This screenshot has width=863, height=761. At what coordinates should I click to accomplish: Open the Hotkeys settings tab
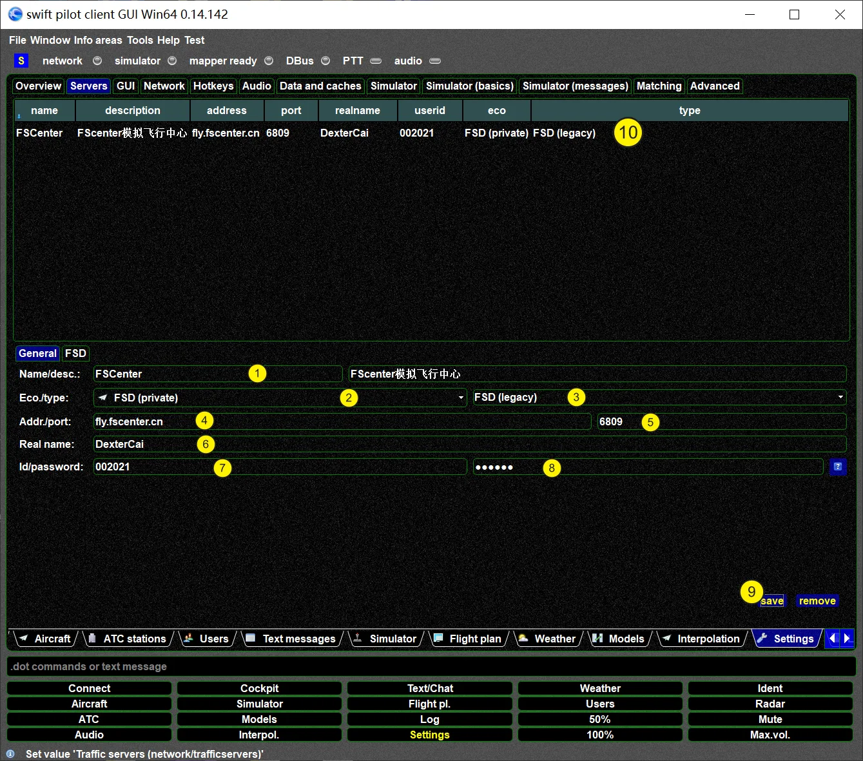pos(213,86)
